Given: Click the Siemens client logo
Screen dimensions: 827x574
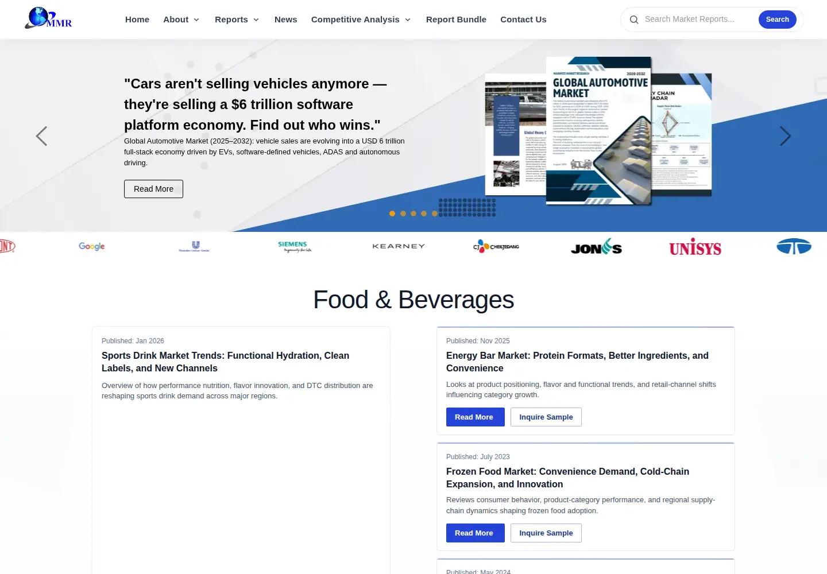Looking at the screenshot, I should 295,246.
